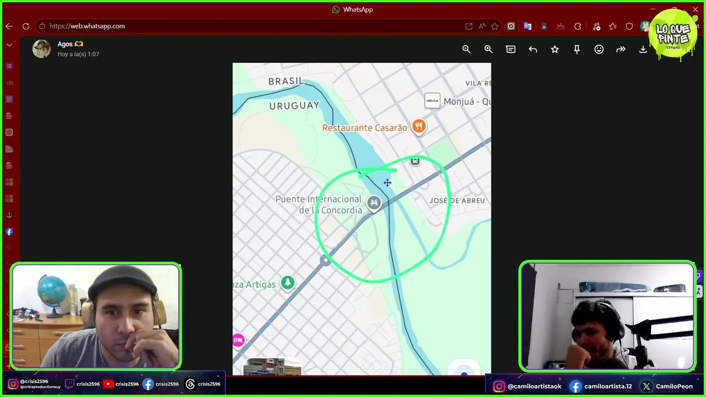
Task: Start read aloud from address bar
Action: tap(482, 26)
